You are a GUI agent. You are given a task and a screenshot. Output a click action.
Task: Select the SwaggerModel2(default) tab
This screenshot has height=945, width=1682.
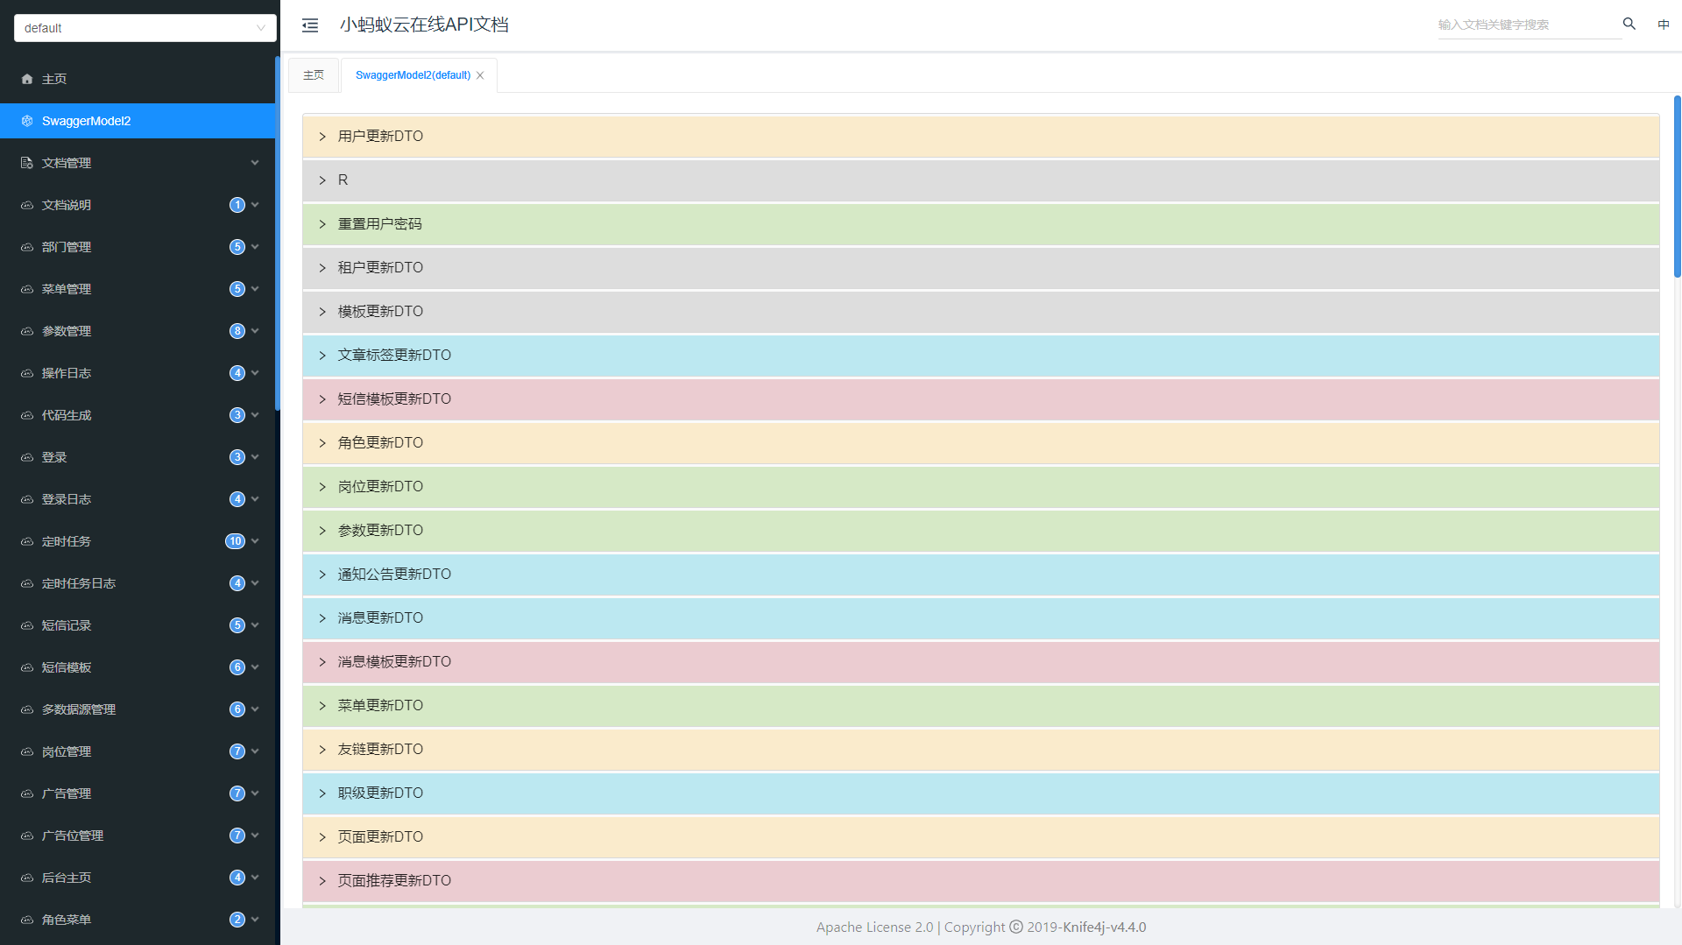[x=413, y=75]
